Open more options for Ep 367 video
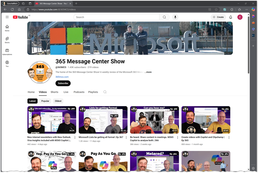This screenshot has height=173, width=258. tap(126, 138)
